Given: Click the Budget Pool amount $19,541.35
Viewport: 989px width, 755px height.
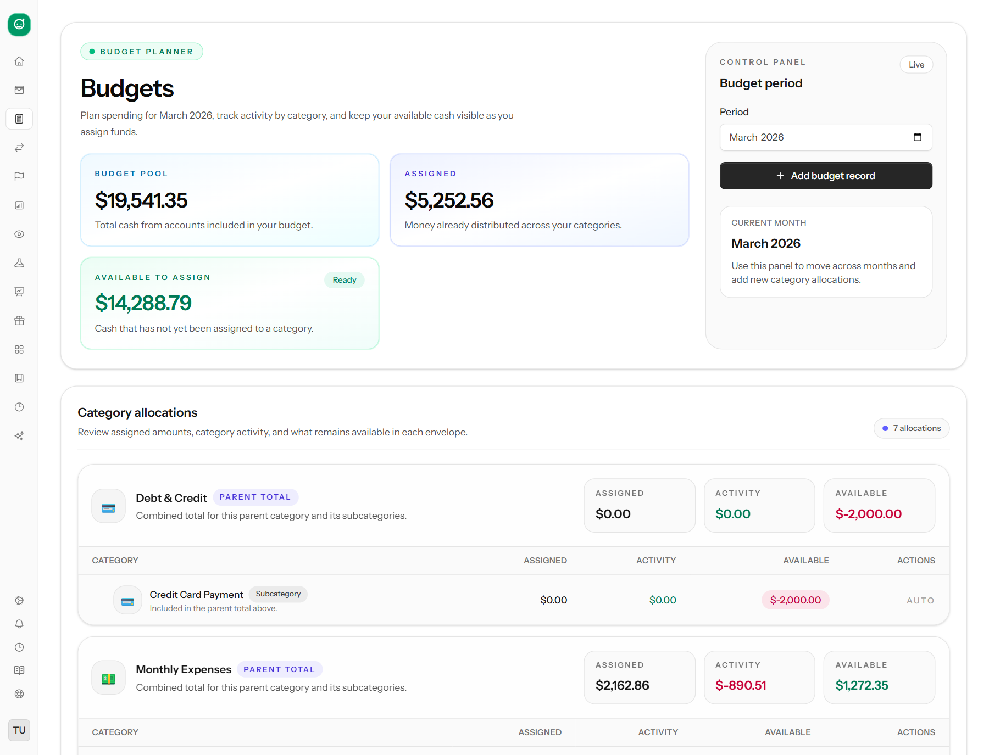Looking at the screenshot, I should click(141, 200).
